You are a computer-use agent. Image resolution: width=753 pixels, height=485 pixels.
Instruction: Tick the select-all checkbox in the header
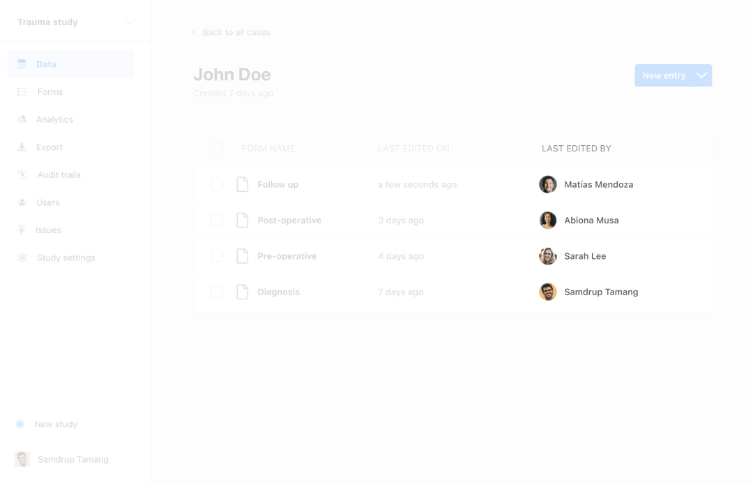tap(217, 148)
